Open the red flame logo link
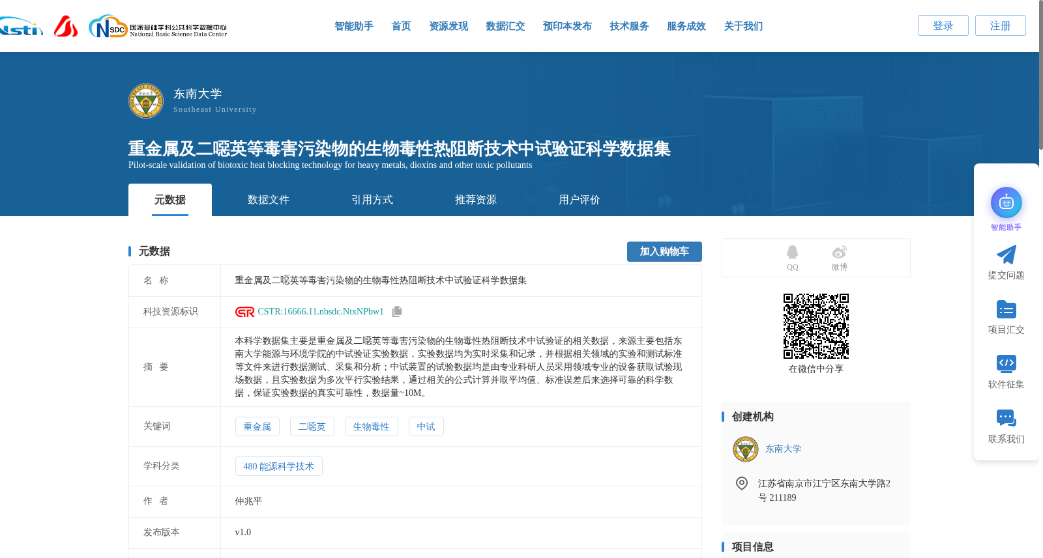The width and height of the screenshot is (1043, 558). click(66, 26)
